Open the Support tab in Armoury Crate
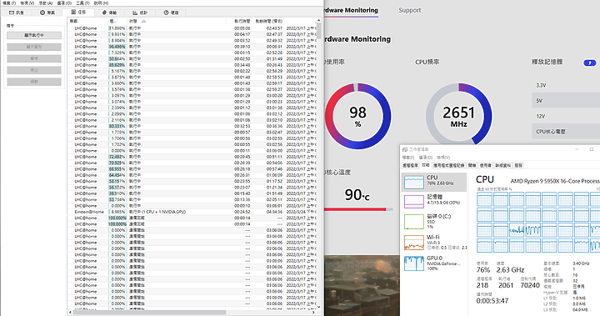This screenshot has height=316, width=600. [x=409, y=10]
